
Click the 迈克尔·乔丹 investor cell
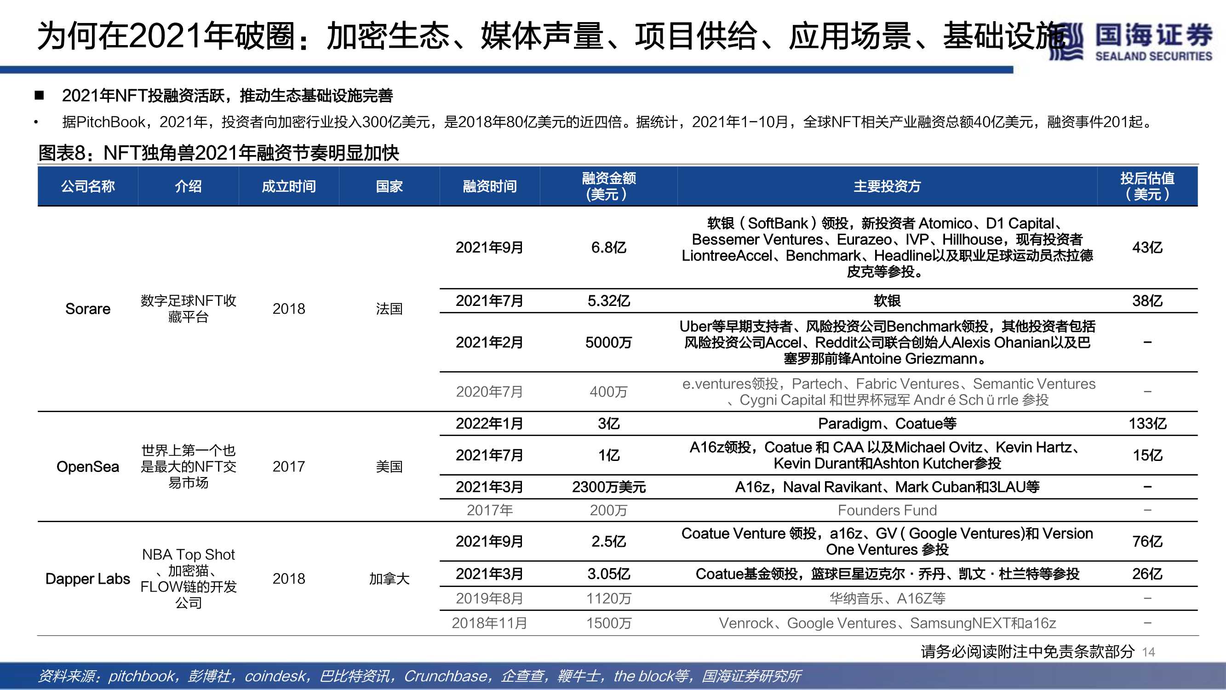(x=887, y=574)
